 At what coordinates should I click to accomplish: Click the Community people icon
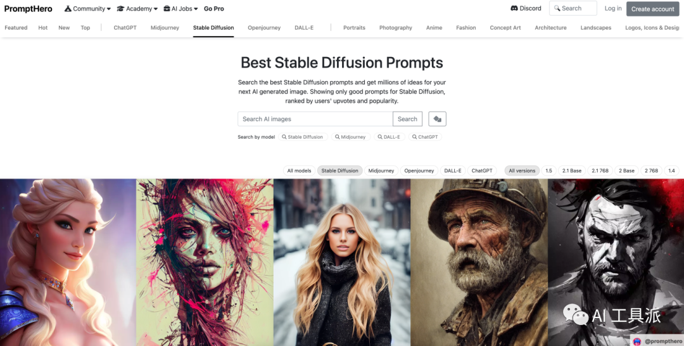(x=68, y=8)
